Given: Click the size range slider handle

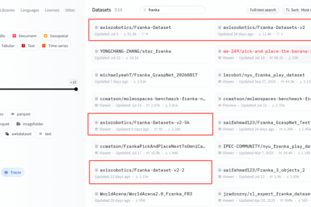Looking at the screenshot, I should point(76,89).
